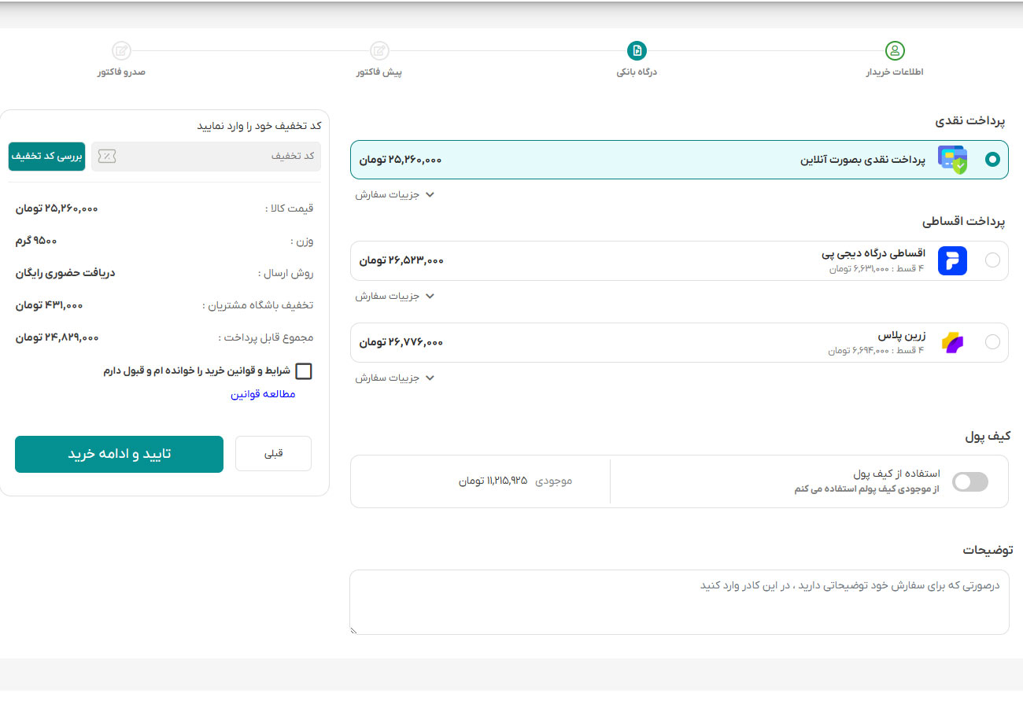Focus the discount code input field

pyautogui.click(x=206, y=156)
